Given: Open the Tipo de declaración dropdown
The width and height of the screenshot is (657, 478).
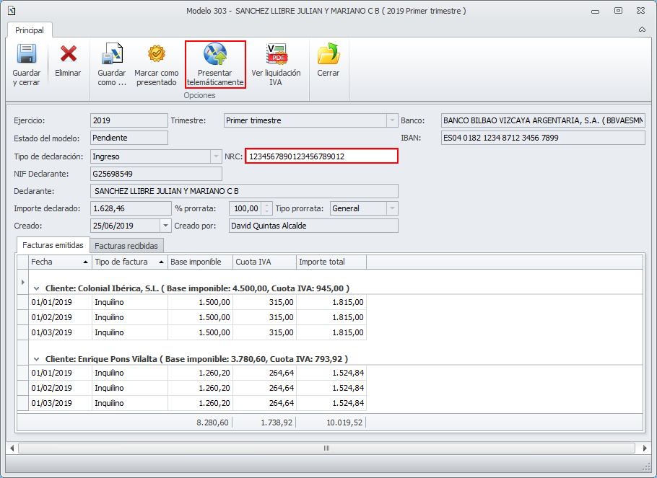Looking at the screenshot, I should click(x=216, y=156).
